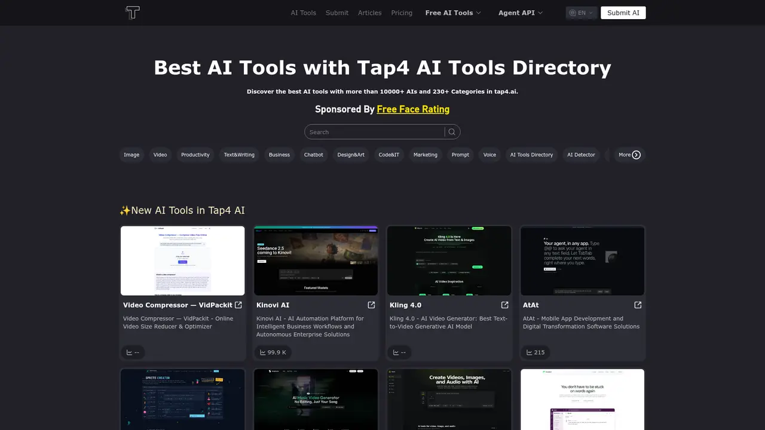Open AI Tools in top navigation

click(x=304, y=13)
